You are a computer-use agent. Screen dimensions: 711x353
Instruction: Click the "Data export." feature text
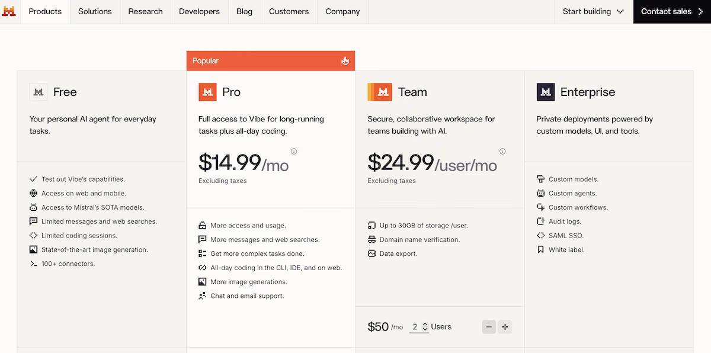pyautogui.click(x=399, y=253)
